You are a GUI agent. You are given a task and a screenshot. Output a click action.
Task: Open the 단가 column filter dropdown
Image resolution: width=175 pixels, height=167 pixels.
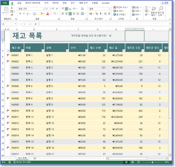click(86, 51)
